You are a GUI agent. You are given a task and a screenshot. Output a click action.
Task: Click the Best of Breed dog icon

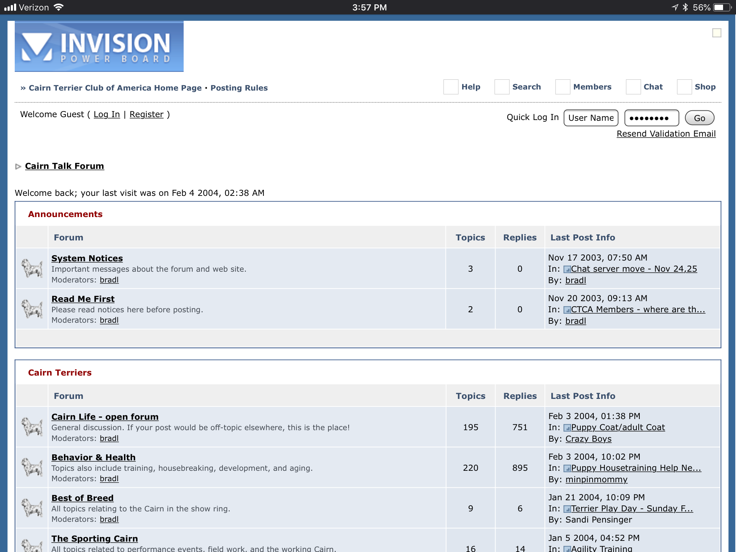pyautogui.click(x=32, y=508)
